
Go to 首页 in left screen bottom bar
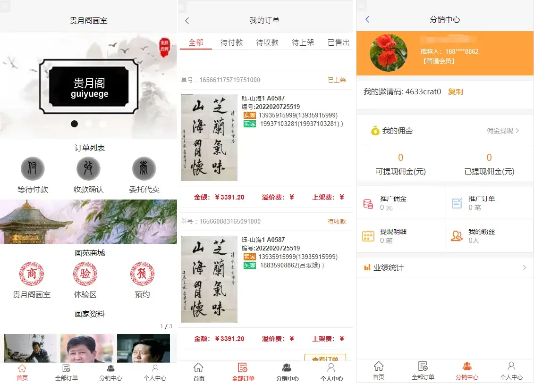point(22,373)
